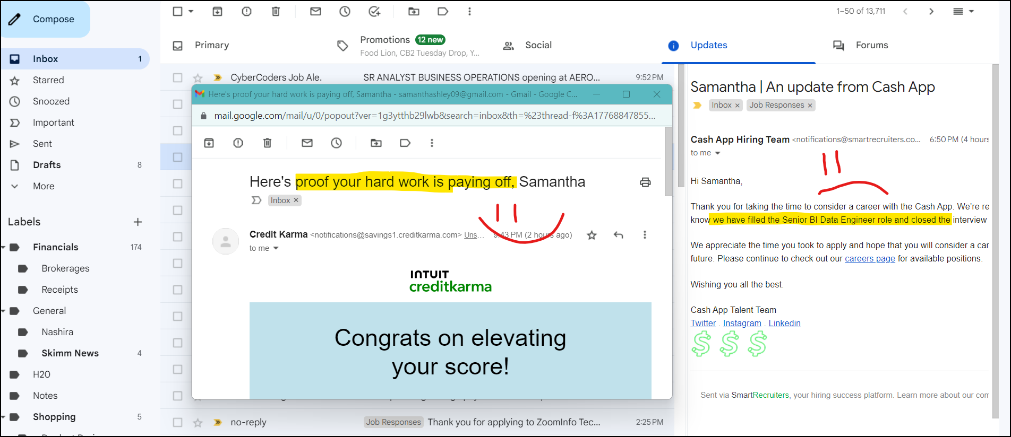
Task: Open select-all dropdown arrow
Action: (x=191, y=11)
